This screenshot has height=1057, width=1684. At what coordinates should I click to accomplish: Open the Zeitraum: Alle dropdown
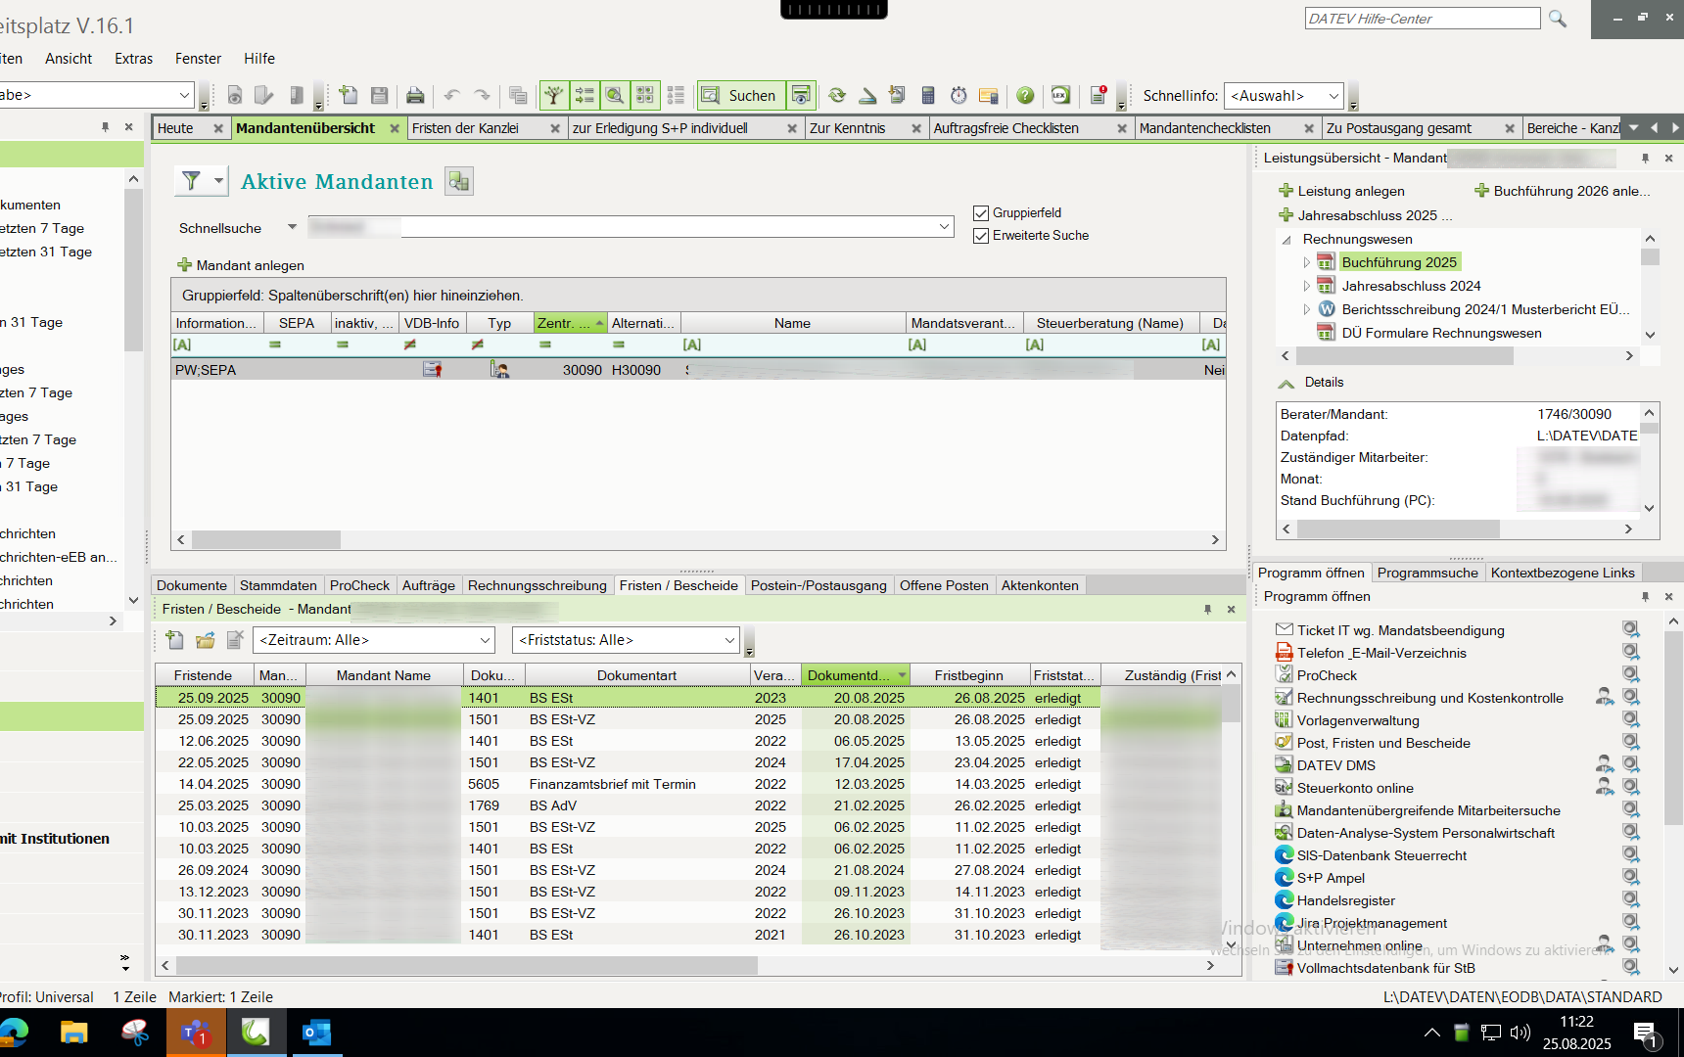click(374, 640)
